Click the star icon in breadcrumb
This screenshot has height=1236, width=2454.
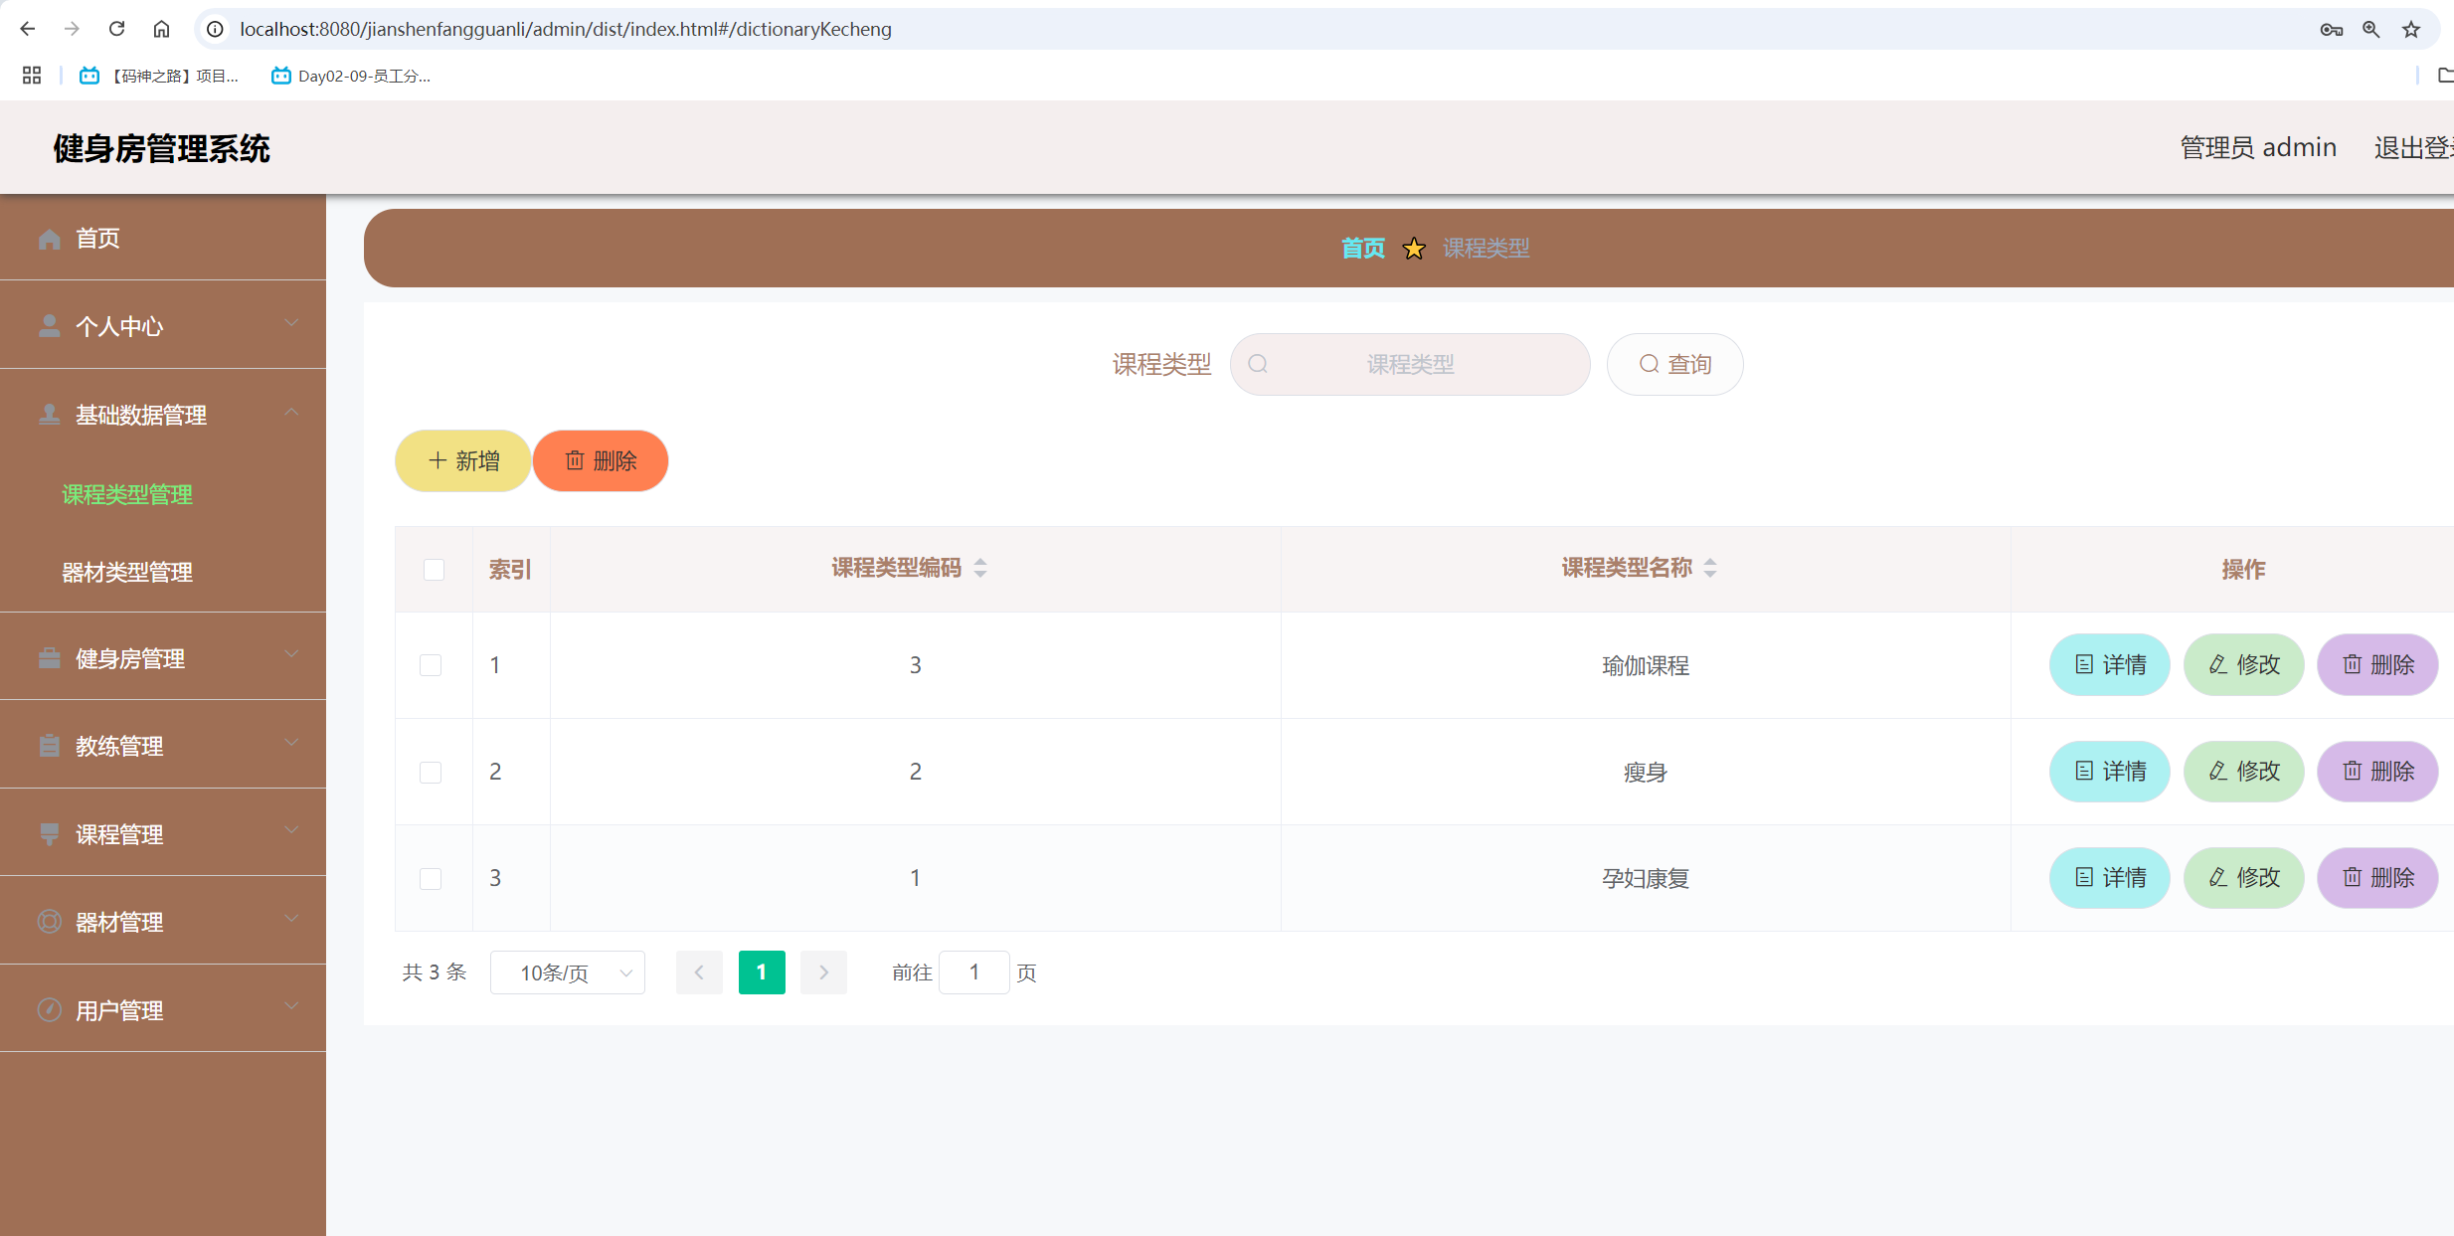1414,249
